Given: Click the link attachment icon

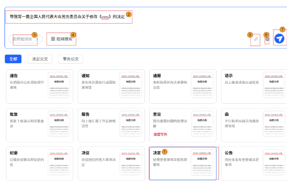Looking at the screenshot, I should 256,40.
